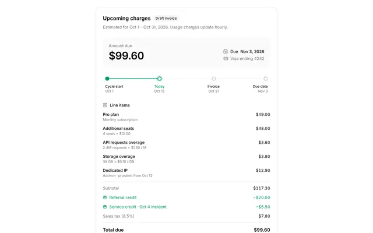Click the calendar icon beside Due date

point(226,52)
